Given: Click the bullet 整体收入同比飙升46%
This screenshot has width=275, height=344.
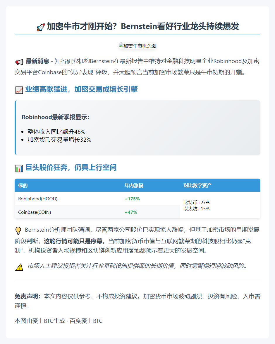Looking at the screenshot, I should (x=56, y=132).
